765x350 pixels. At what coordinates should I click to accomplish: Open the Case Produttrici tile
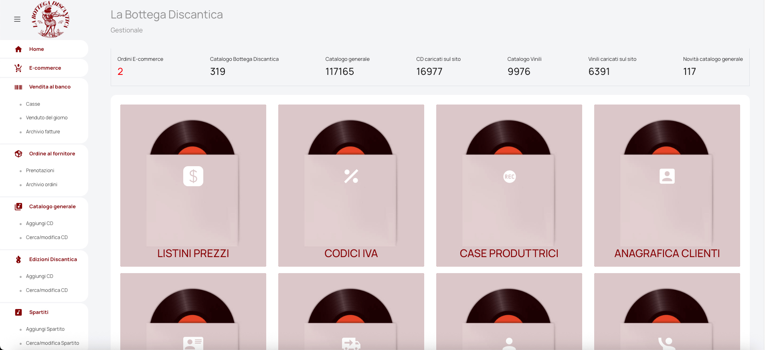[x=509, y=185]
